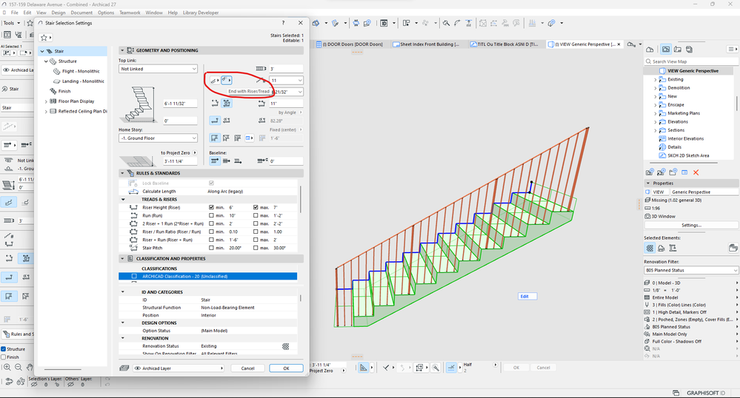Collapse Geometry and Positioning section

122,50
